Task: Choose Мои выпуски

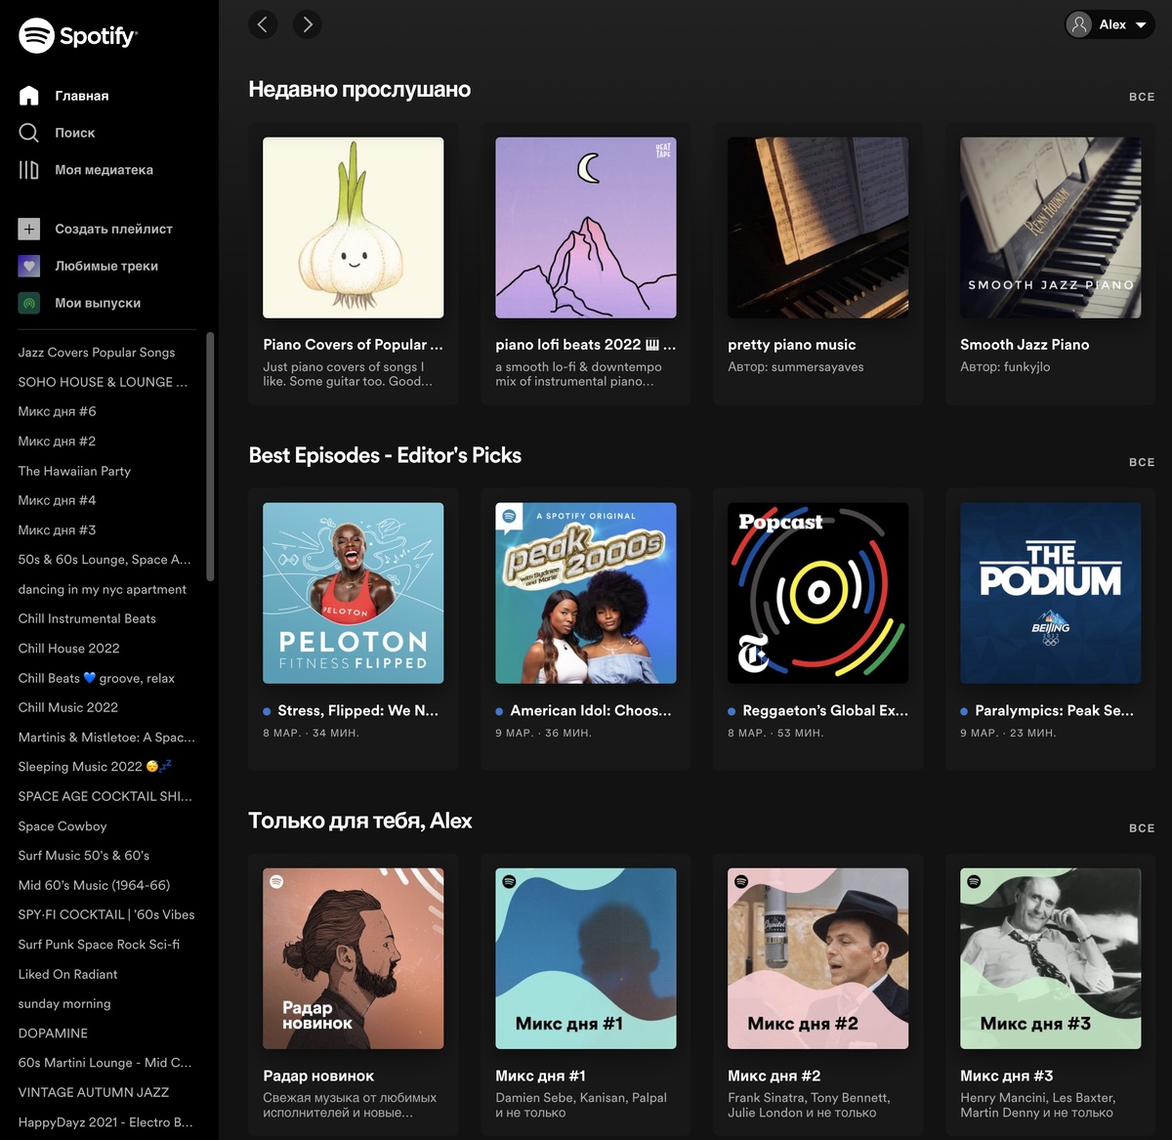Action: (98, 303)
